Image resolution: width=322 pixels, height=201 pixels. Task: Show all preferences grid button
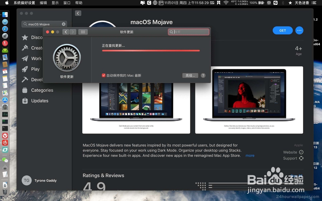point(83,32)
